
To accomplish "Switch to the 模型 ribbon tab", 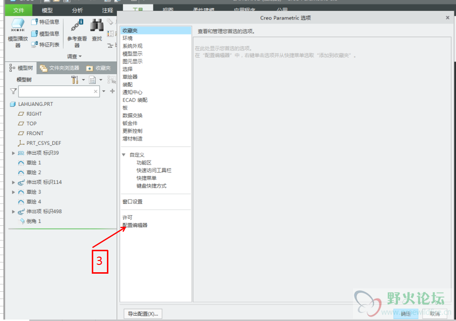I will (x=47, y=10).
